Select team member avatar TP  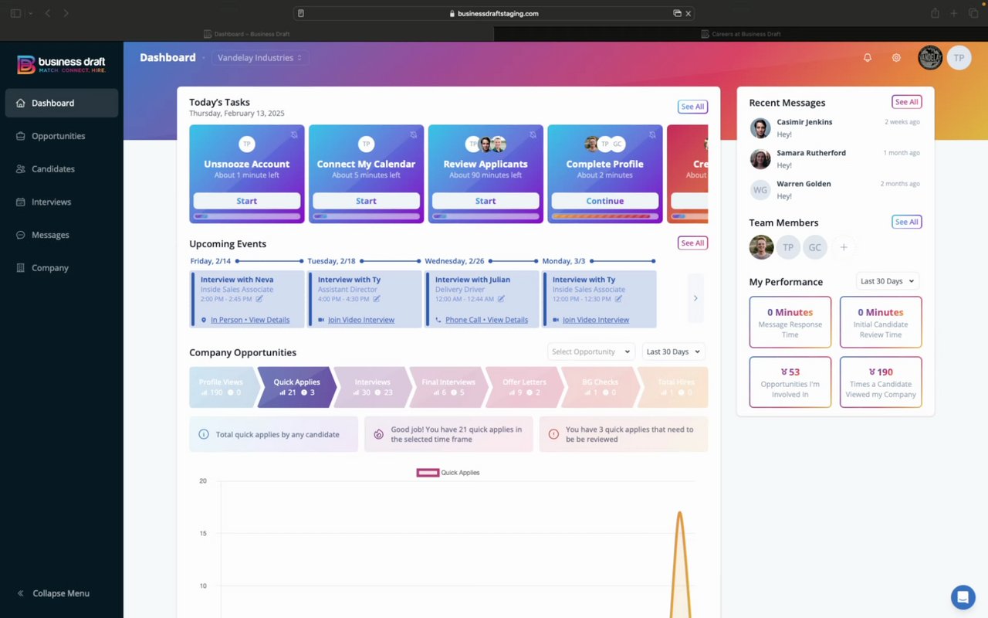click(x=788, y=247)
